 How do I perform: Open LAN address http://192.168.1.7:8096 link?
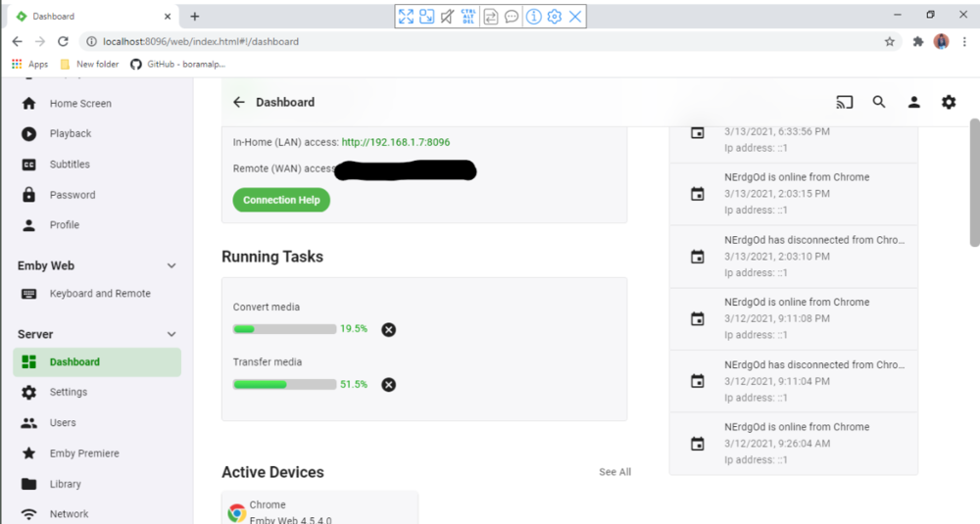point(396,142)
